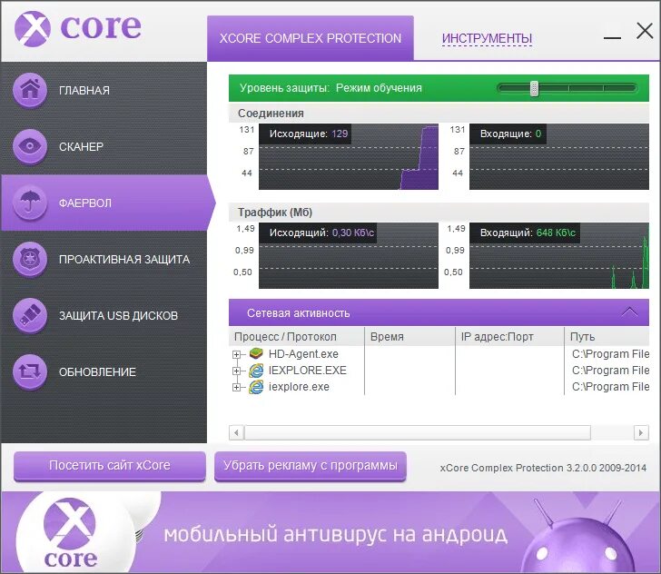Click the ЗАЩИТА USB ДИСКОВ flash drive icon
This screenshot has height=574, width=661.
click(x=29, y=315)
